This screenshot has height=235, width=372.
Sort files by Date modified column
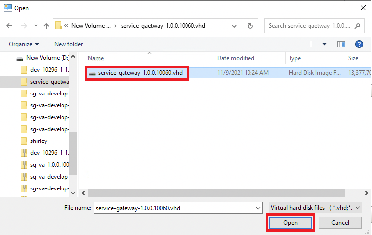(236, 58)
